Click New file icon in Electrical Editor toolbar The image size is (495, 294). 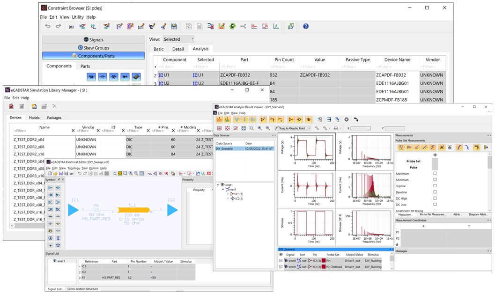(x=50, y=174)
